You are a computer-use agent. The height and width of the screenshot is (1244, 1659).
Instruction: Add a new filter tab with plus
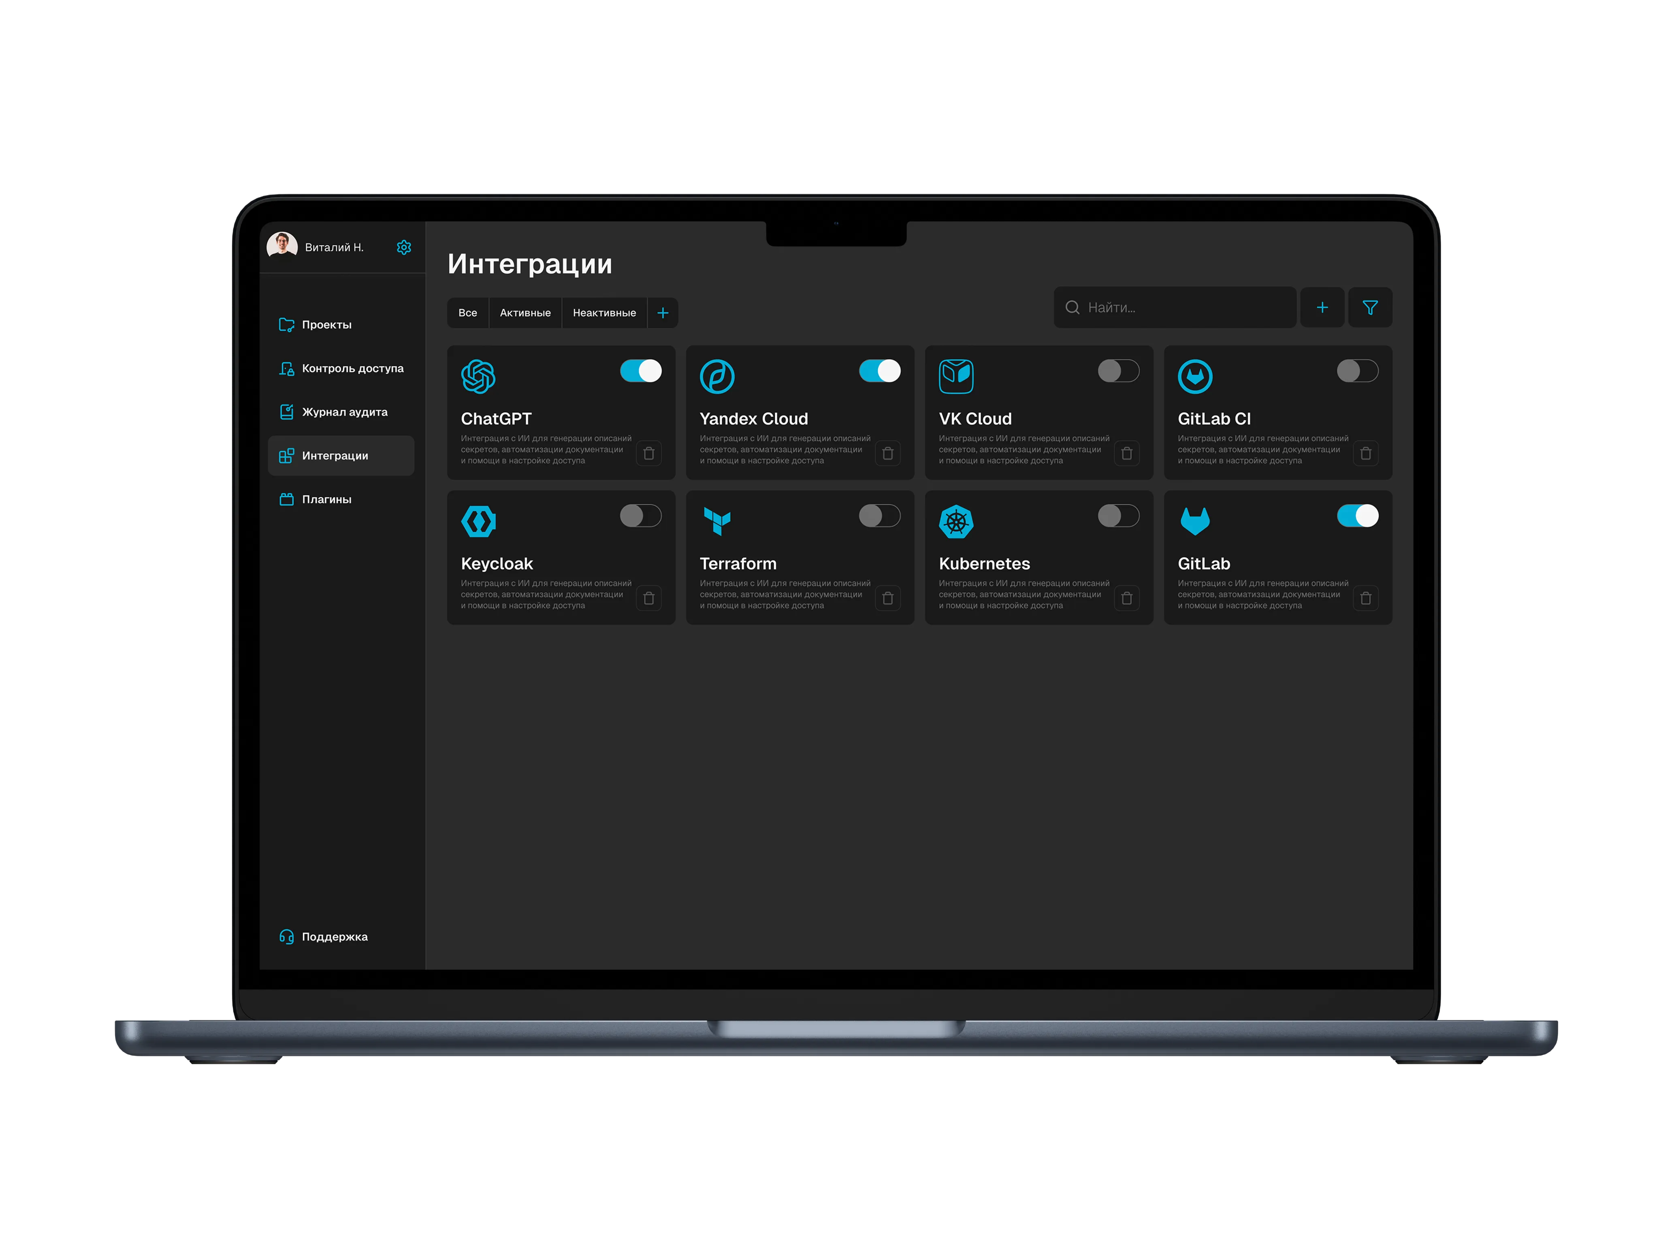pos(663,313)
